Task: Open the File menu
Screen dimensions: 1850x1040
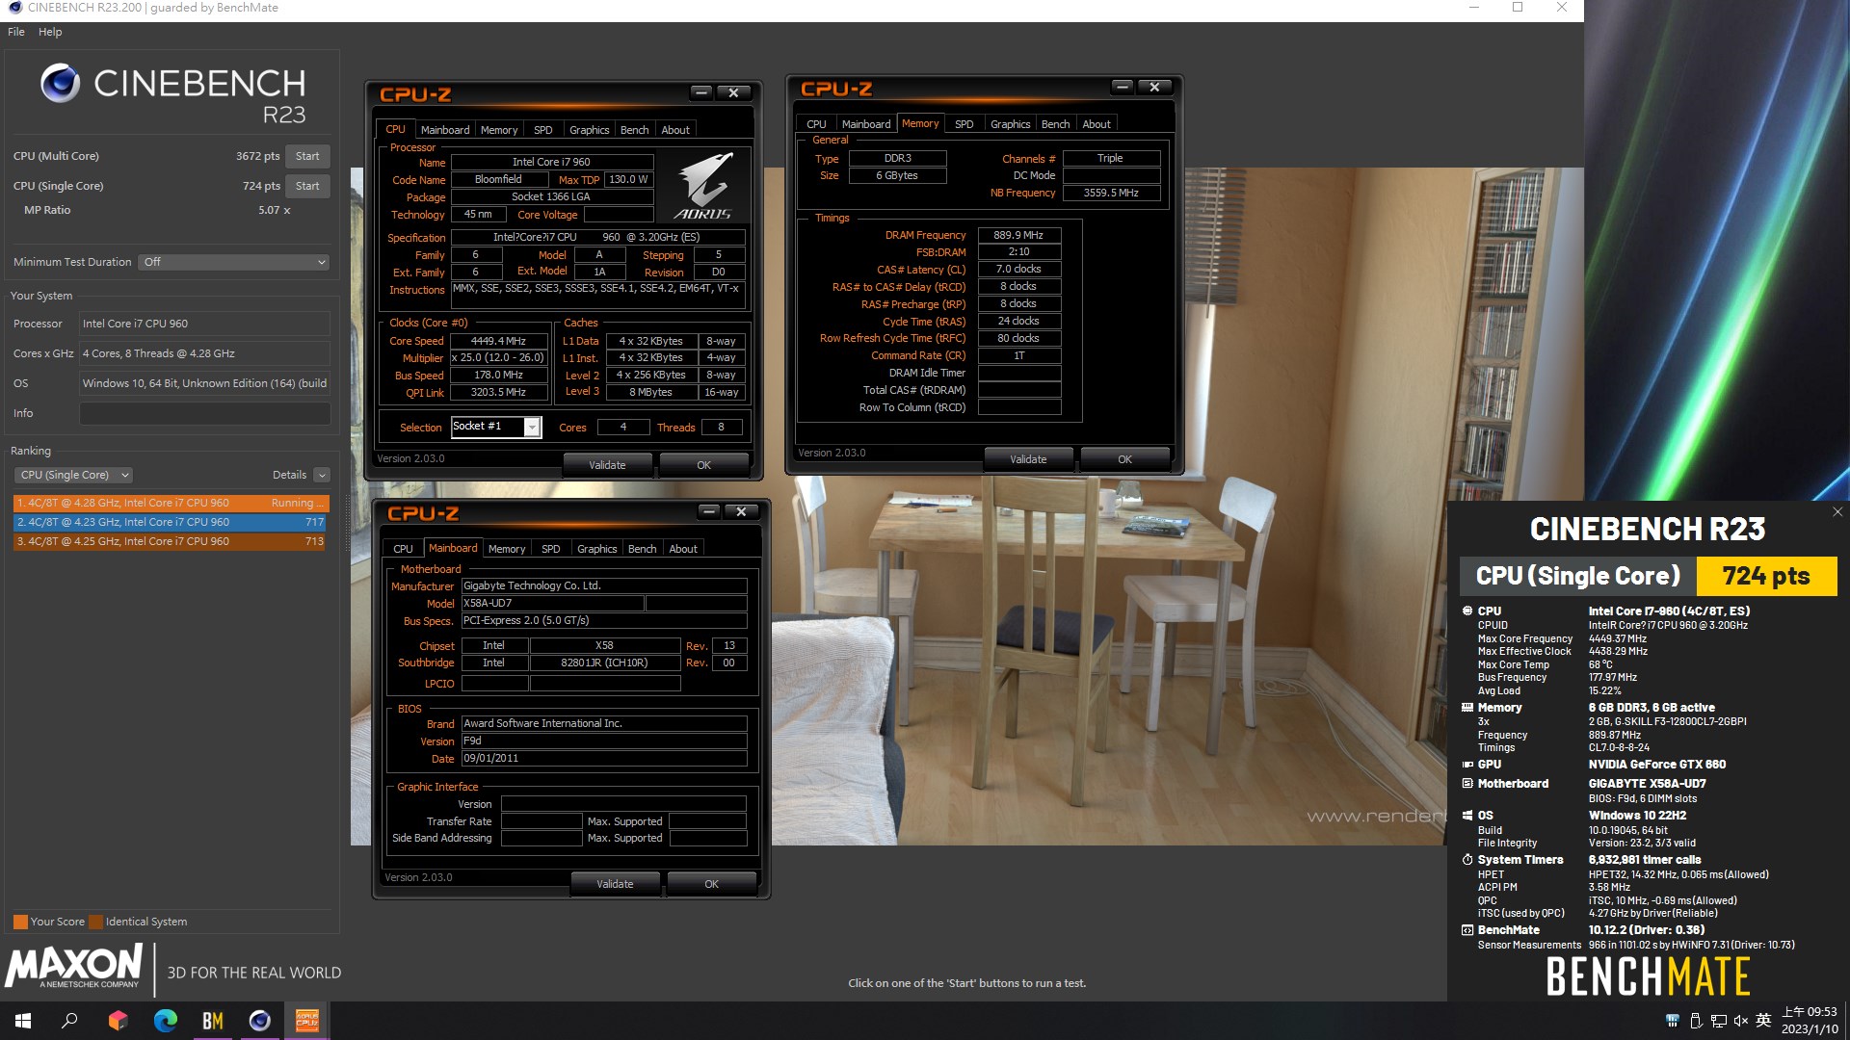Action: [x=16, y=32]
